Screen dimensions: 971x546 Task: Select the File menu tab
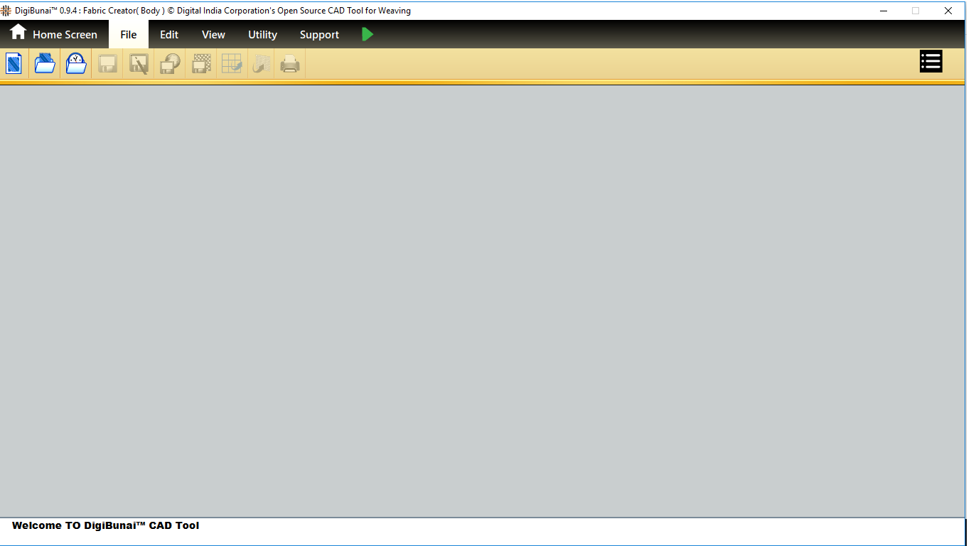pos(129,34)
